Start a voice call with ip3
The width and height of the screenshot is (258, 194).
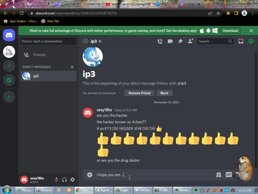160,41
